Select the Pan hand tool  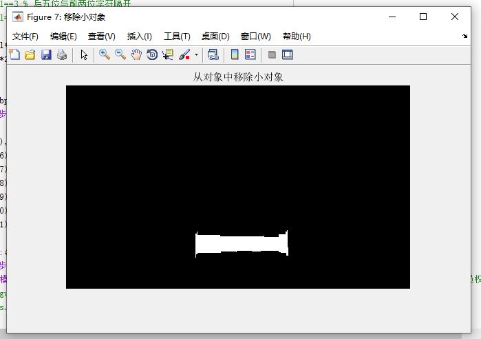pos(136,54)
